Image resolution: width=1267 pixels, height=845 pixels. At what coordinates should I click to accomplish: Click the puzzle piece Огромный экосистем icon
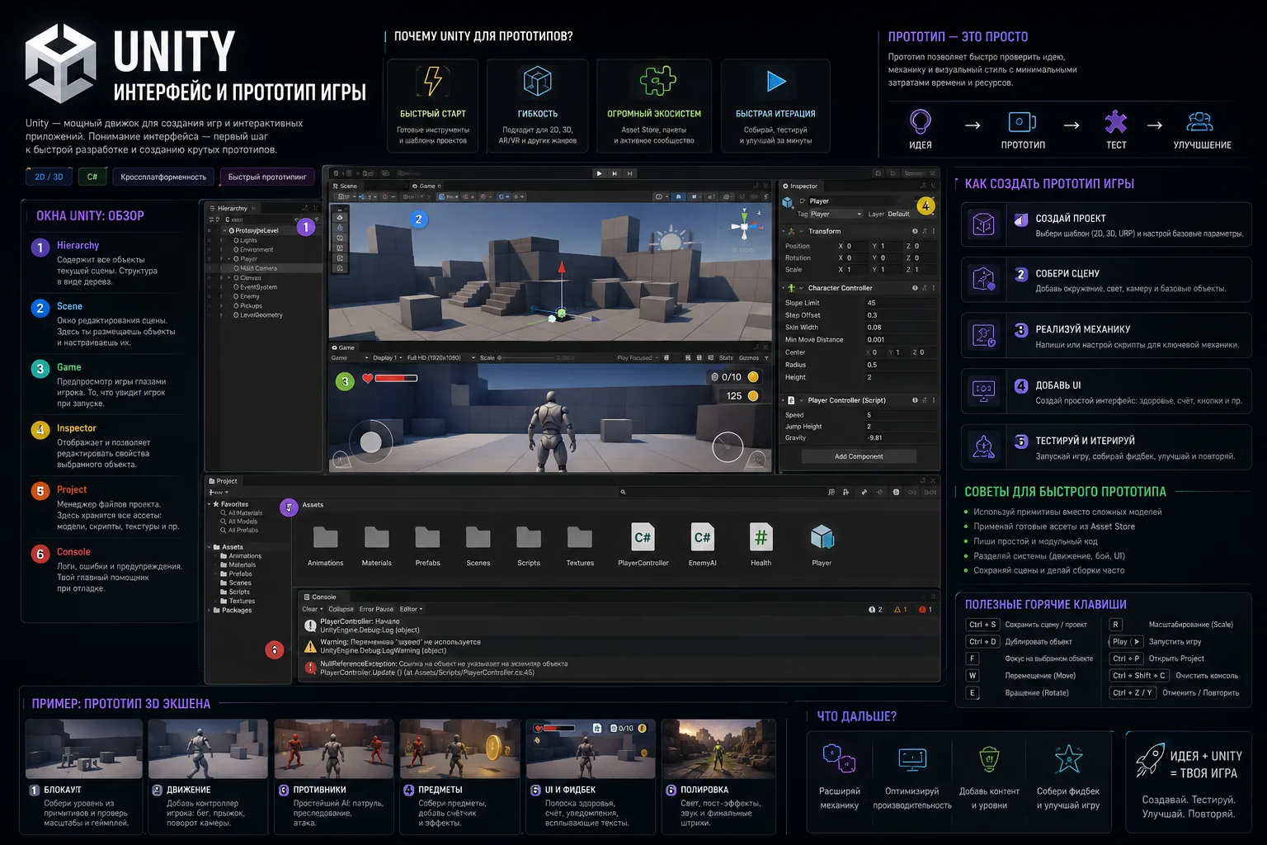coord(657,82)
